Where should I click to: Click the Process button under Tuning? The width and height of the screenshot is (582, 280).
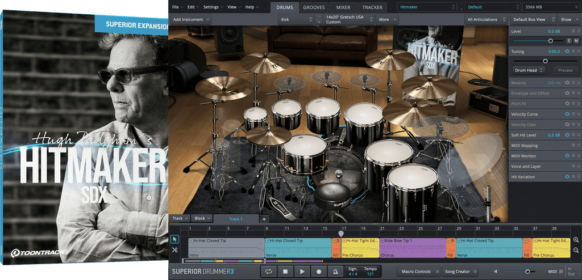[566, 70]
